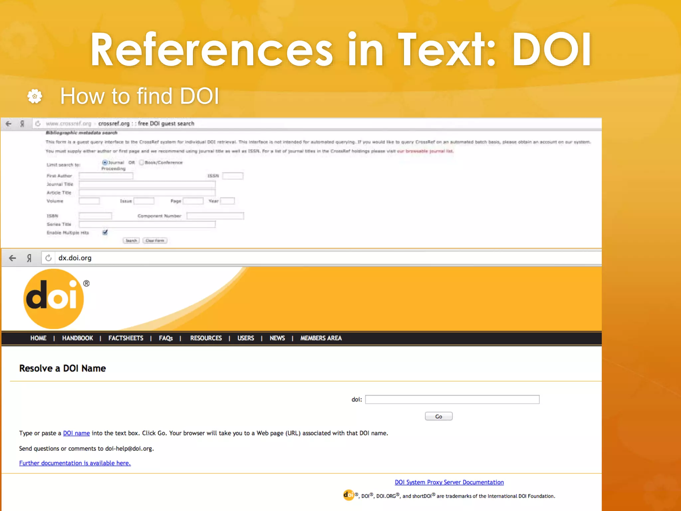Click reload icon in crossref browser bar

tap(38, 123)
